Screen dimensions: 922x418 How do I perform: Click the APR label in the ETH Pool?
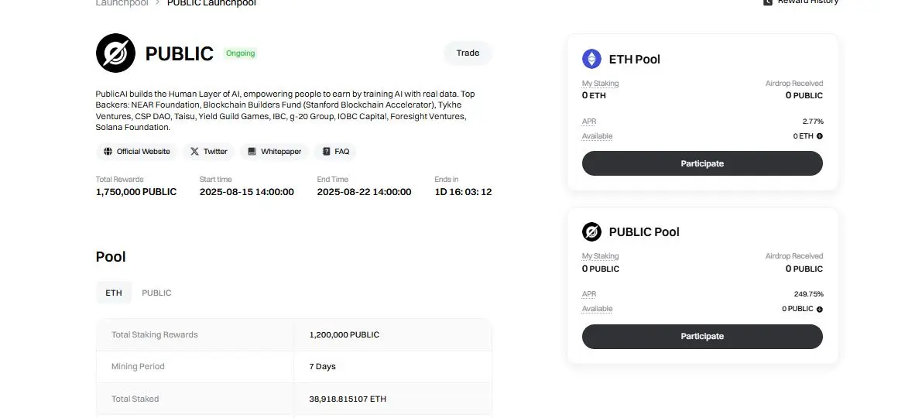(x=589, y=121)
